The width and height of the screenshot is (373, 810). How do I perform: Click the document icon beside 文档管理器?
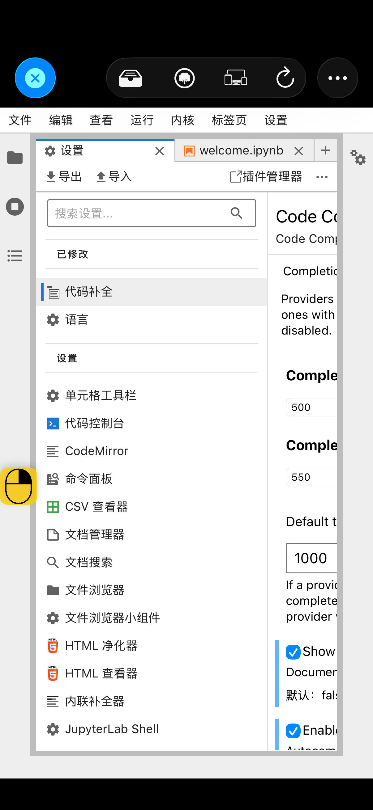coord(53,534)
